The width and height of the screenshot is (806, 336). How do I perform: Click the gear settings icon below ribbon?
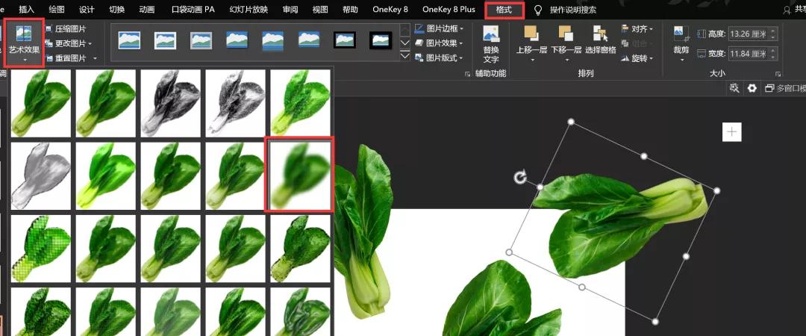[x=752, y=89]
